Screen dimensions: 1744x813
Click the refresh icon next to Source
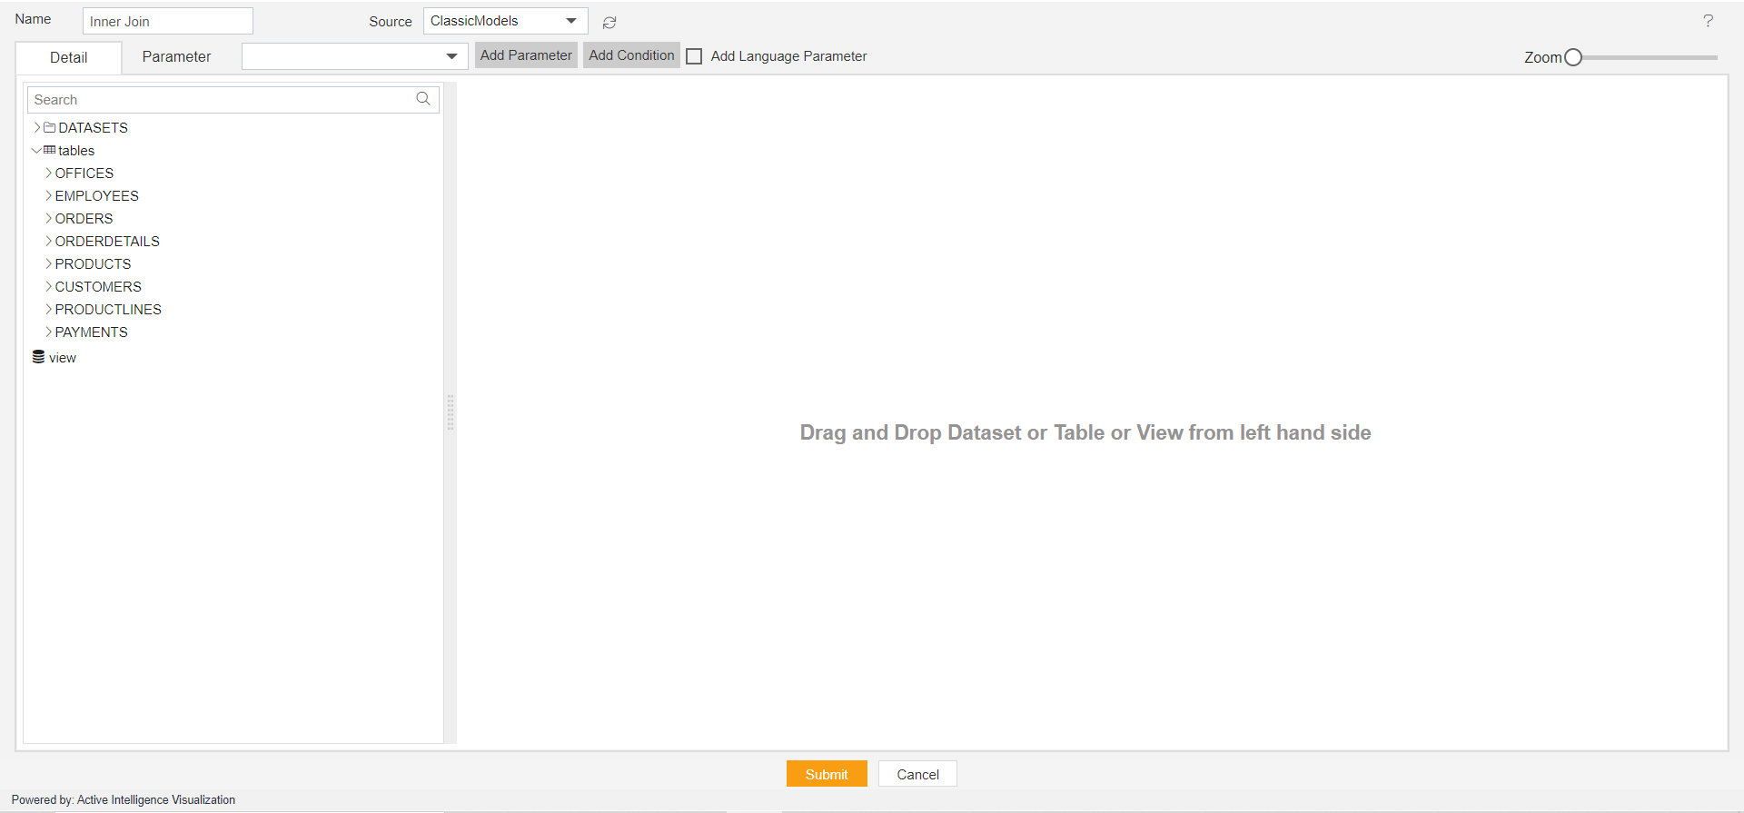[x=609, y=23]
